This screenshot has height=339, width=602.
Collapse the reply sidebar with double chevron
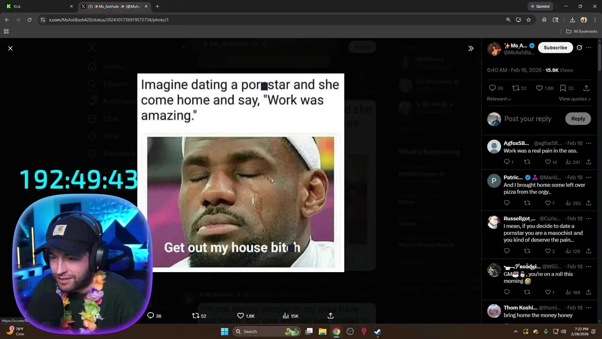point(471,48)
